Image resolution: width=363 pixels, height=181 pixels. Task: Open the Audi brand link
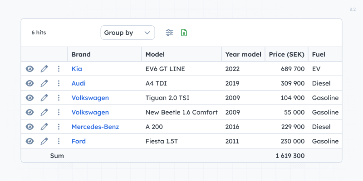[78, 83]
